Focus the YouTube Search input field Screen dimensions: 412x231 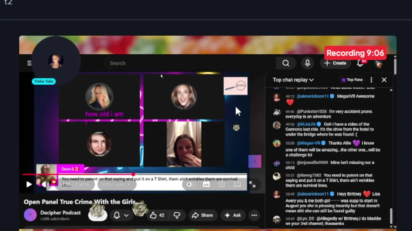pos(190,63)
